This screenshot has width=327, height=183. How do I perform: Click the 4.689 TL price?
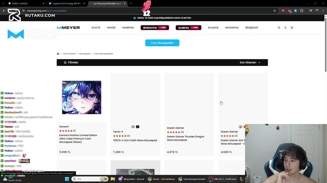tap(226, 152)
